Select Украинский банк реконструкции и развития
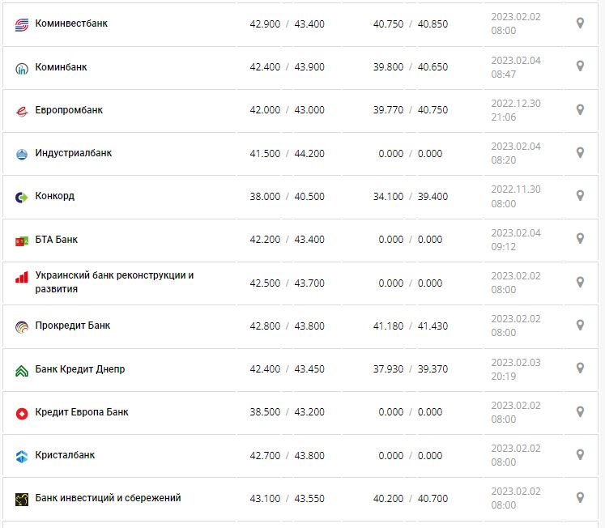Screen dimensions: 605x528 click(x=114, y=282)
